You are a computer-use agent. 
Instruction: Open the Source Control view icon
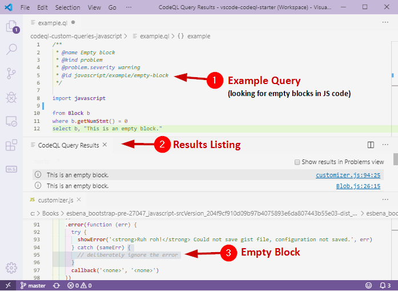[11, 73]
